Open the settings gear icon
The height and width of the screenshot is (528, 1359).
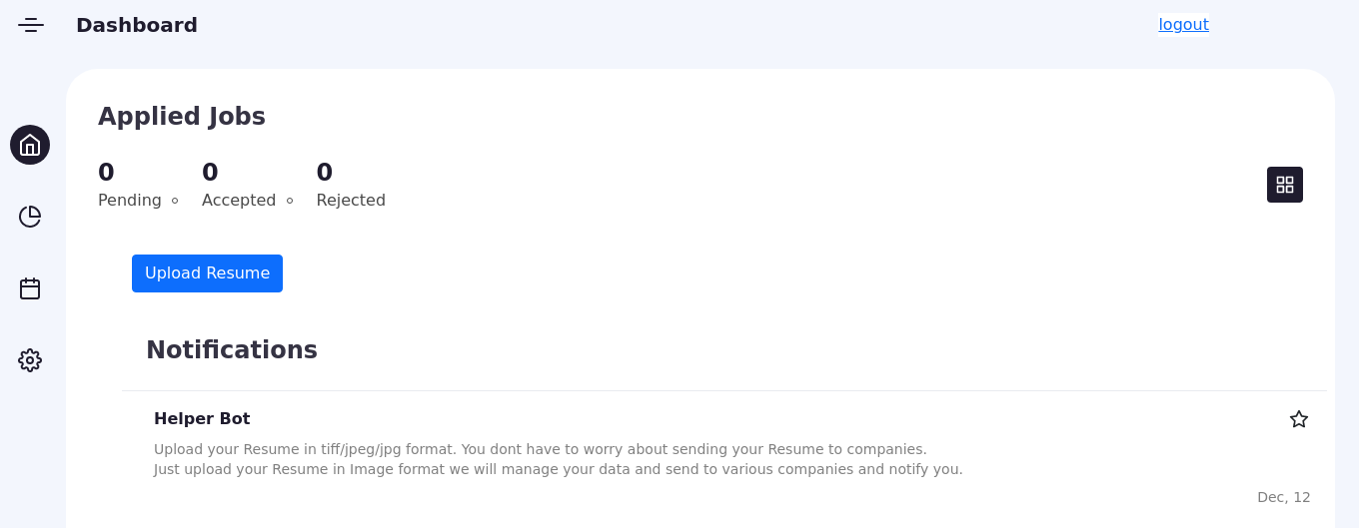(30, 360)
